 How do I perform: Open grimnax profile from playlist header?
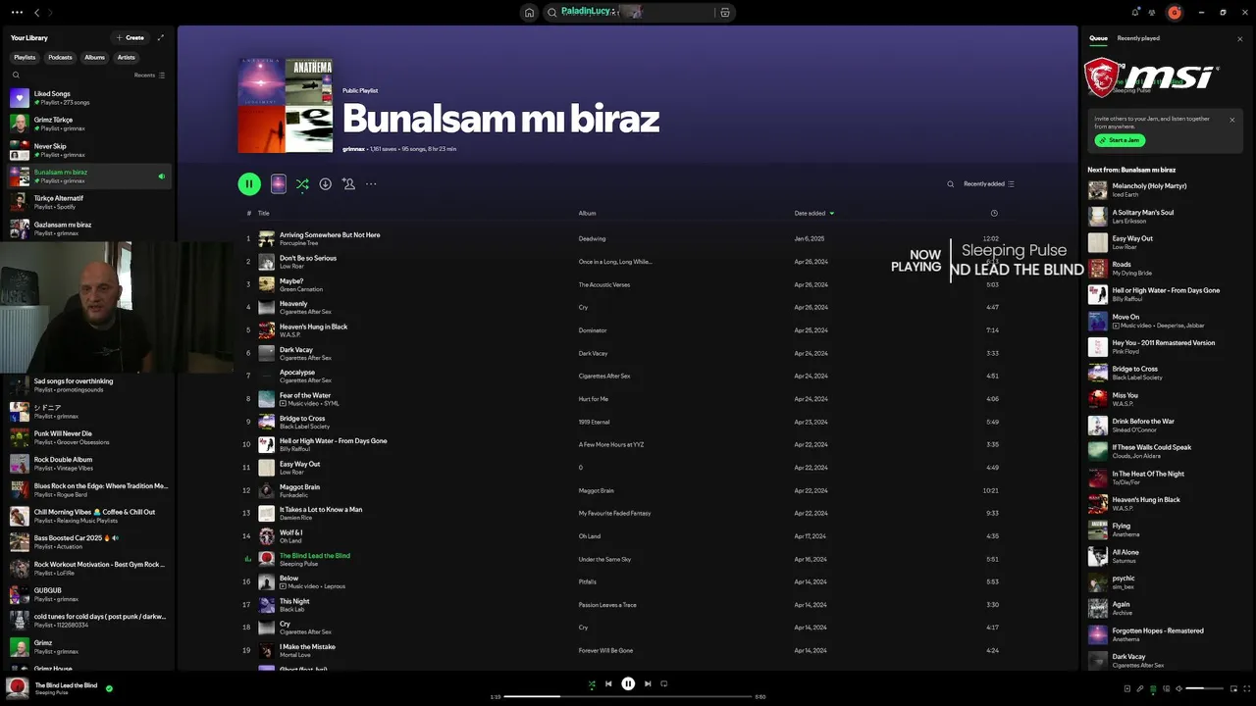click(x=353, y=149)
